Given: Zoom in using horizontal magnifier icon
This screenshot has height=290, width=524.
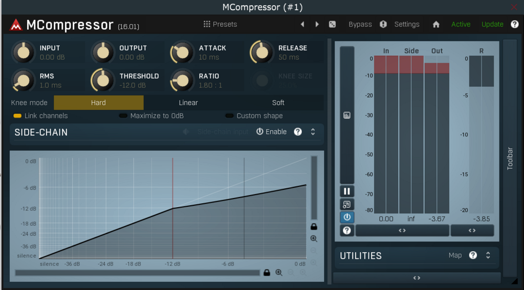Looking at the screenshot, I should 279,273.
